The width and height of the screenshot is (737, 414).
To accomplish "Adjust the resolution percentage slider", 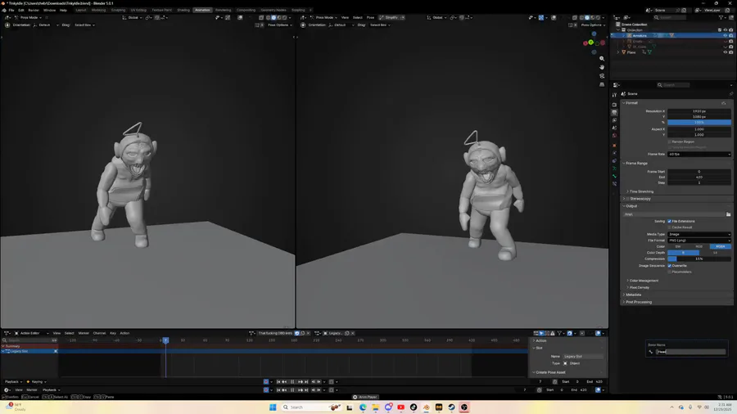I will point(699,123).
